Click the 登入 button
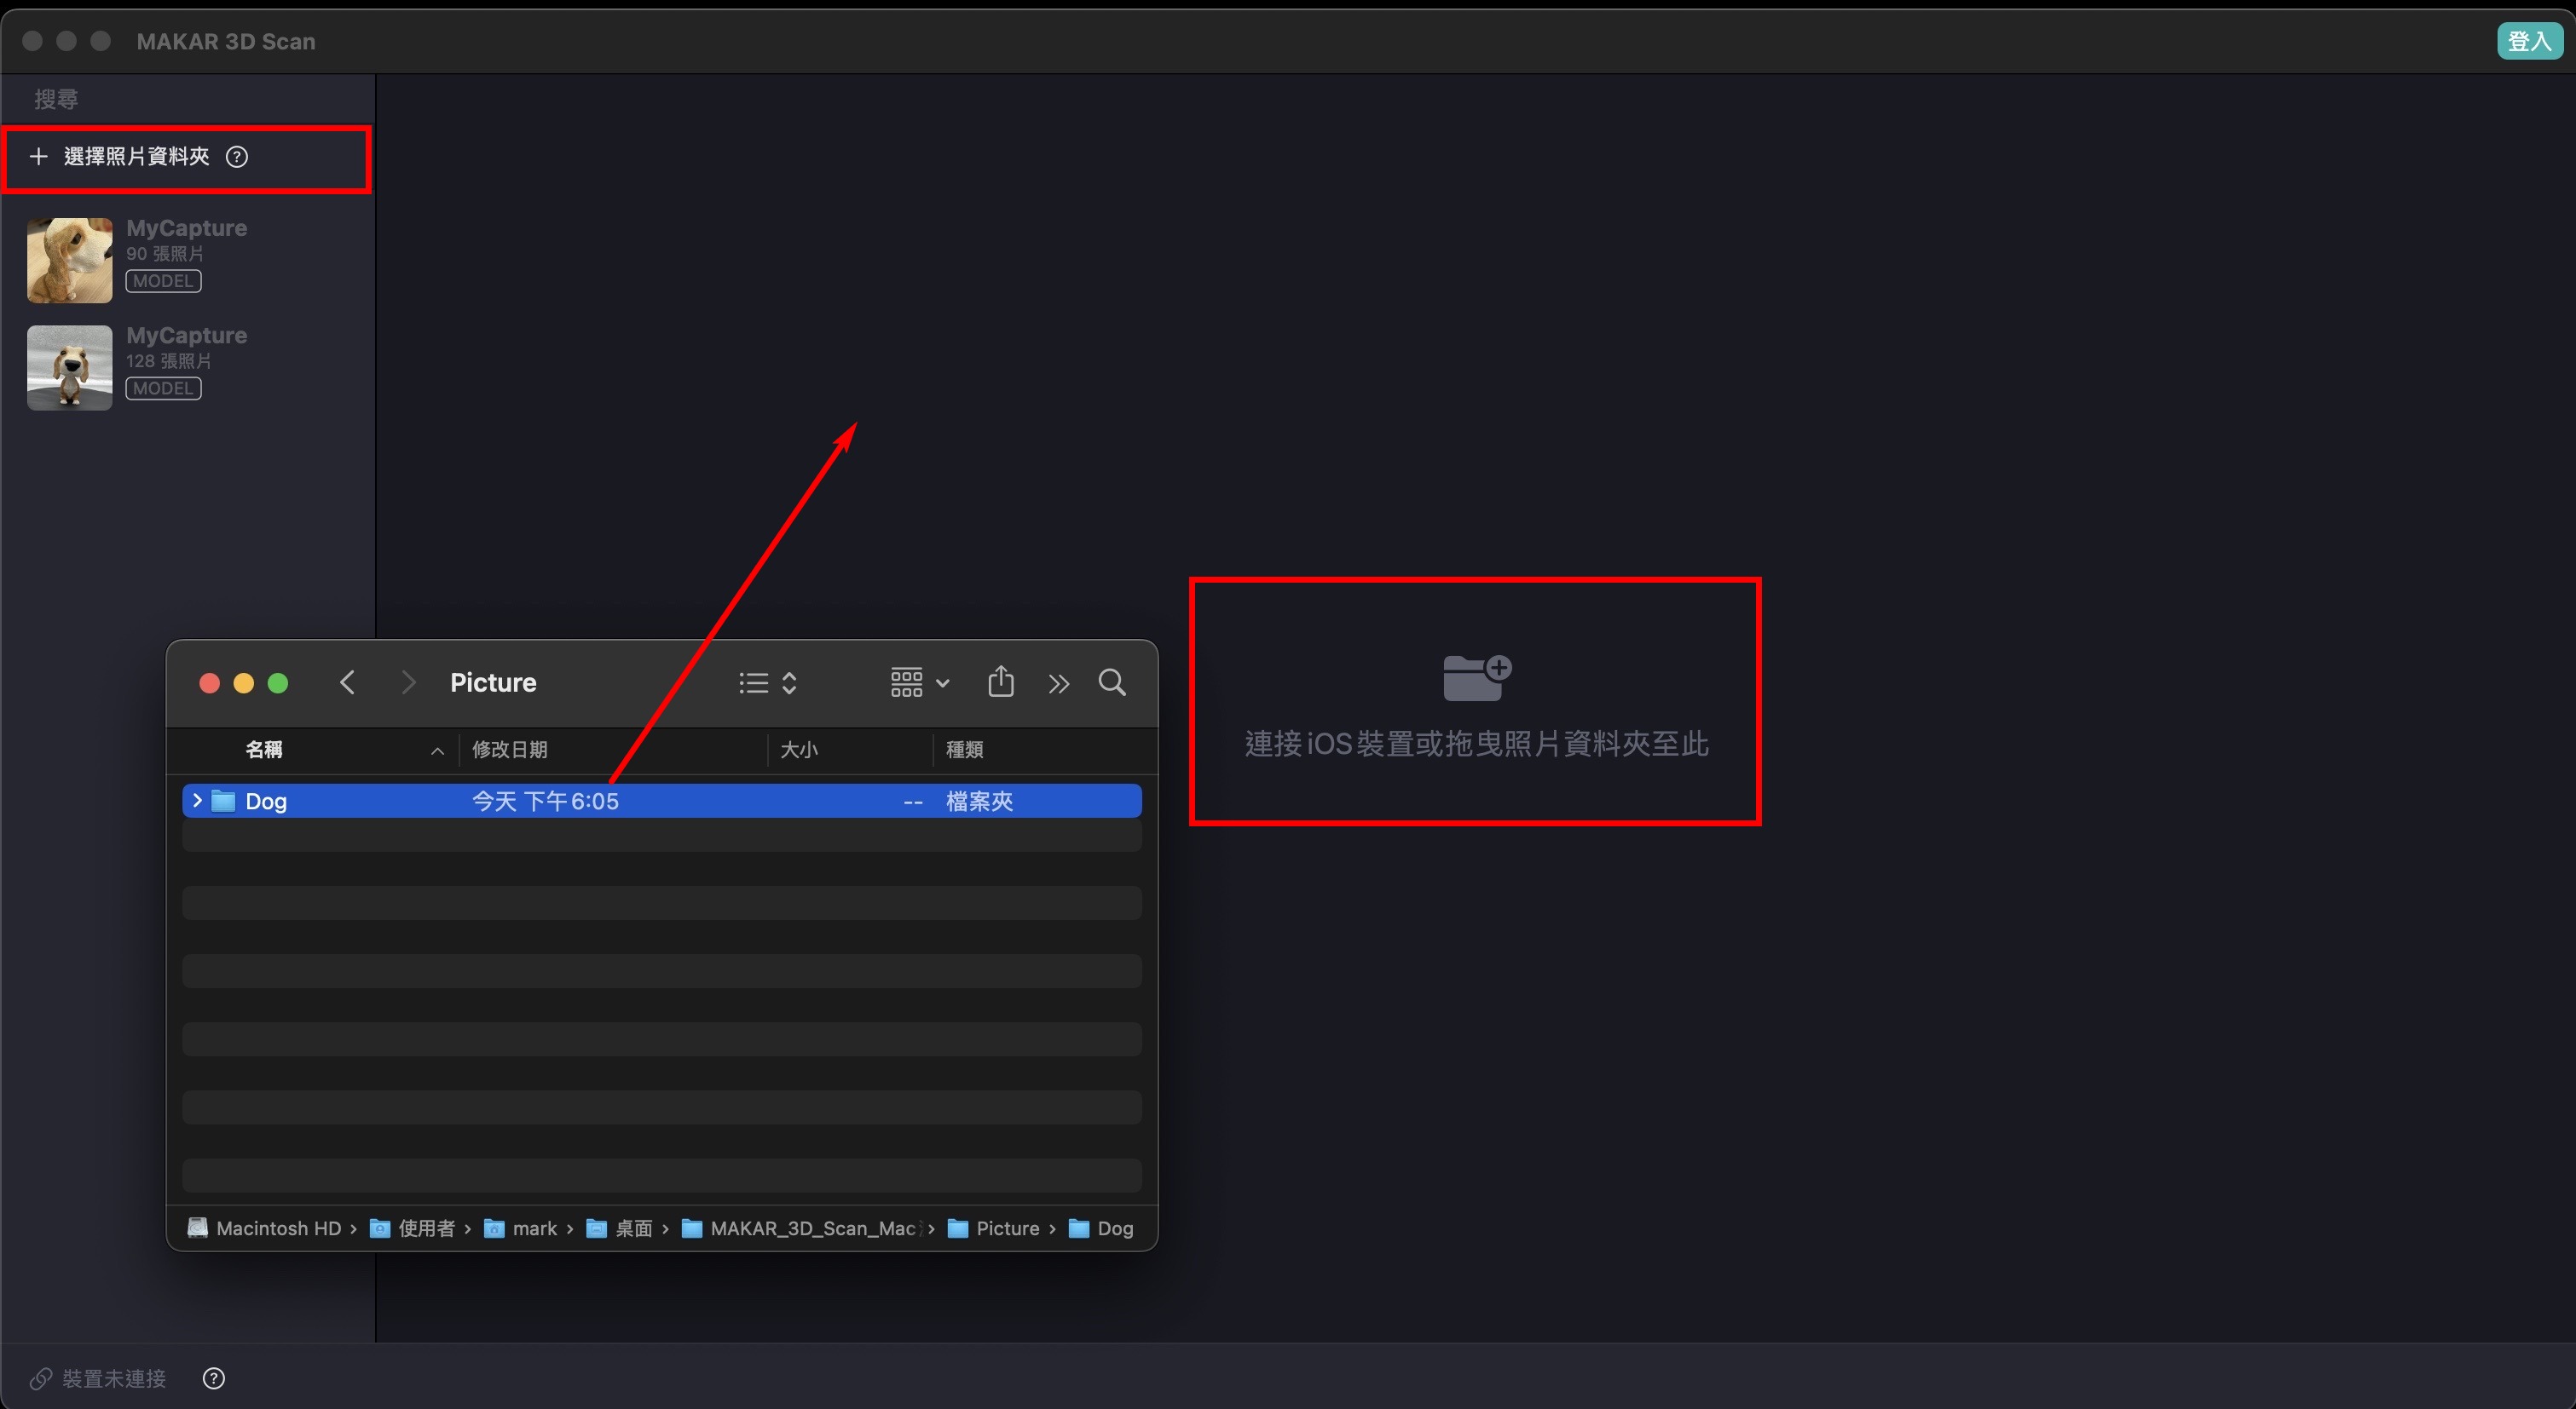 coord(2529,41)
